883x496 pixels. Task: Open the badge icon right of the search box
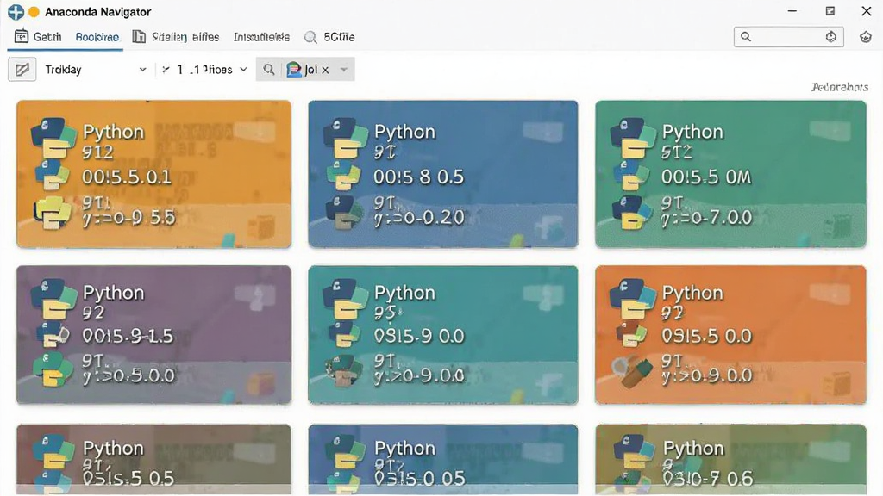(x=866, y=37)
